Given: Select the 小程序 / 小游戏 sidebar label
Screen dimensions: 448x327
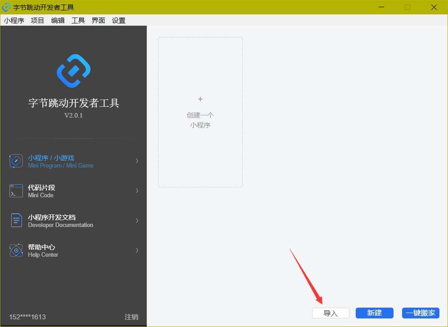Looking at the screenshot, I should point(51,158).
